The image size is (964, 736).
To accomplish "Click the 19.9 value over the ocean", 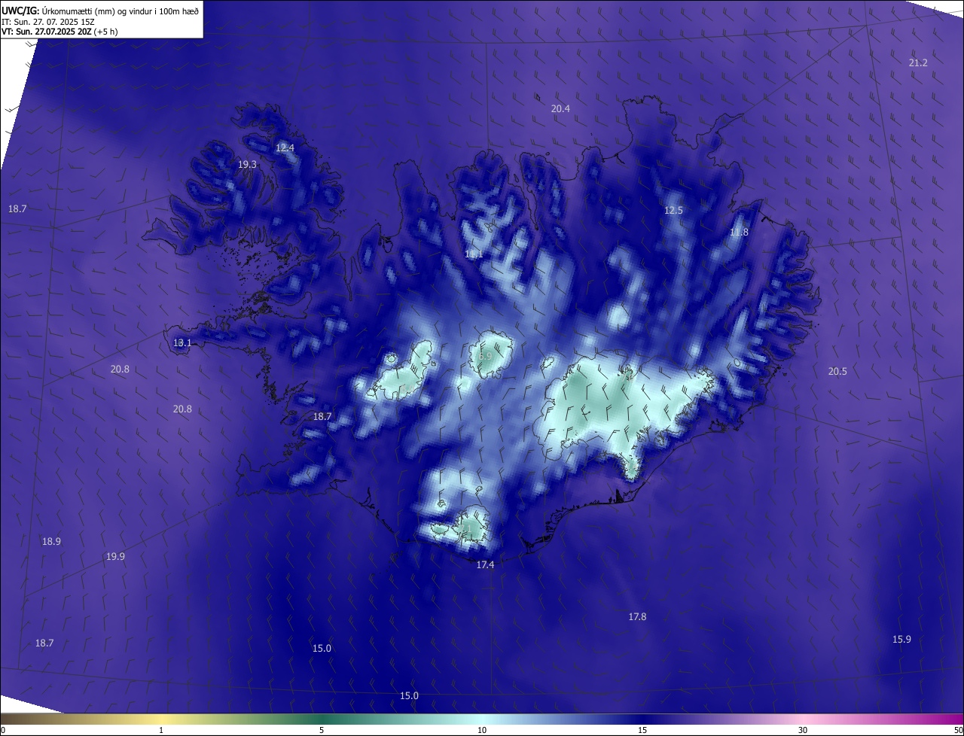I will pyautogui.click(x=115, y=556).
